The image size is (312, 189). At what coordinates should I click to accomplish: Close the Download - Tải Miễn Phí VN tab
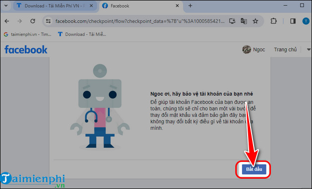coord(91,6)
